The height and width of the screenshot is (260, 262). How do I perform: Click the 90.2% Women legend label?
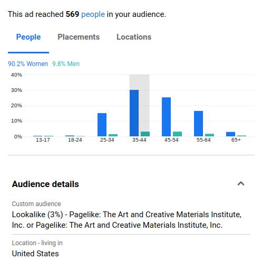28,64
